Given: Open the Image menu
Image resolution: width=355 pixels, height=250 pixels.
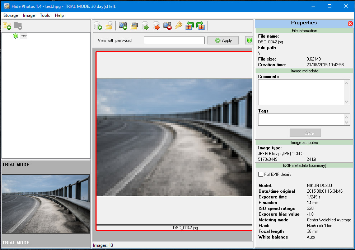Looking at the screenshot, I should point(29,15).
